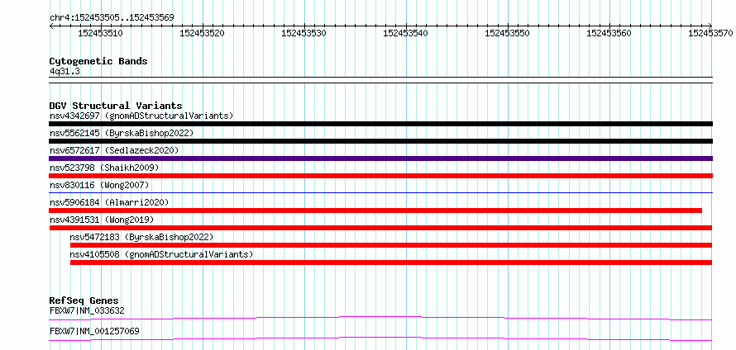Open variant label nsv523798 (Shaikh2009)
The image size is (736, 350).
coord(104,168)
